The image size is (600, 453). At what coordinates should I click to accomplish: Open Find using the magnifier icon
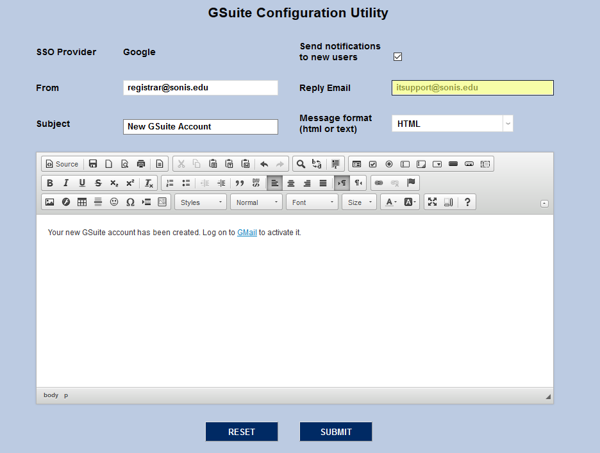point(301,163)
